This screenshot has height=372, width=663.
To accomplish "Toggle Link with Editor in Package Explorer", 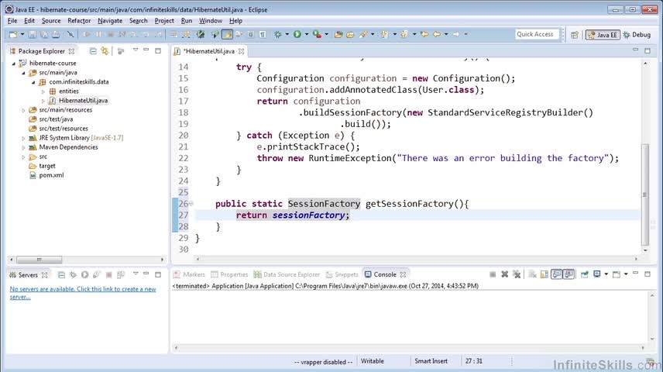I will tap(105, 51).
